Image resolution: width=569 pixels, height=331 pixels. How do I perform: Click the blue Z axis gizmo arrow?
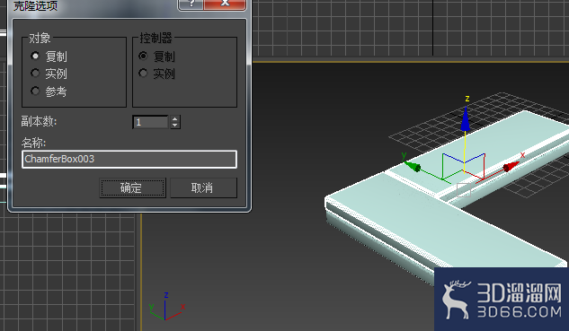(466, 118)
